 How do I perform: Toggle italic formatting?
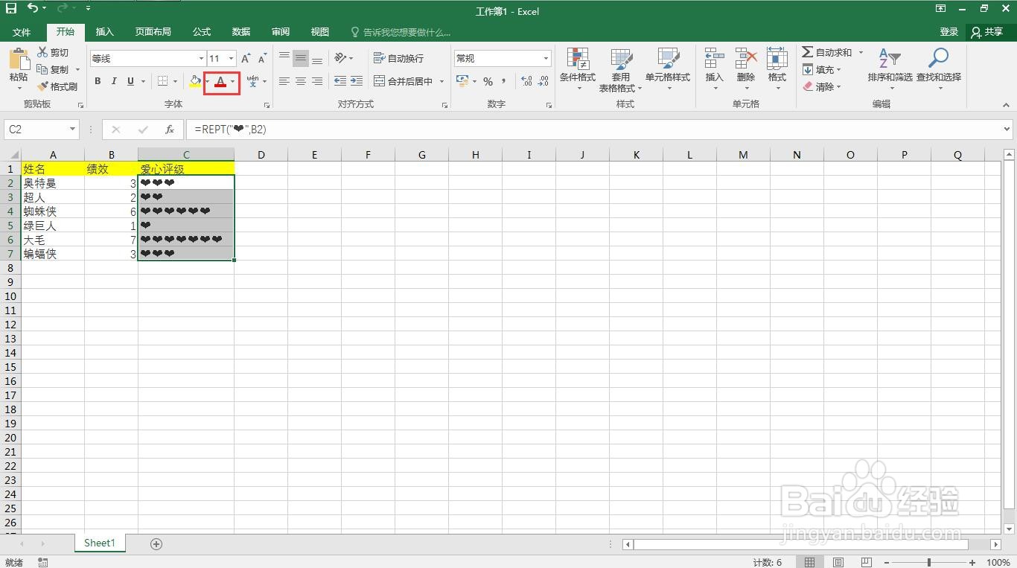pos(114,81)
